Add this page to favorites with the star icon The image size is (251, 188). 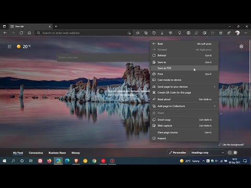129,33
